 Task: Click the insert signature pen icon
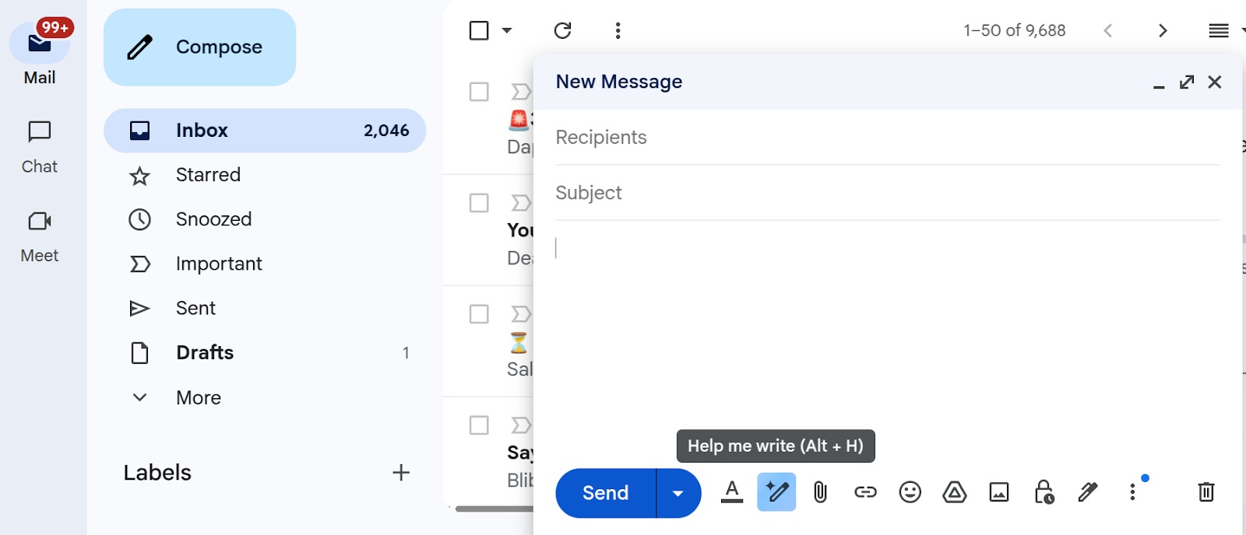point(1088,492)
